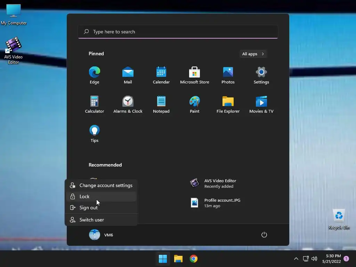
Task: Show hidden tray icons chevron
Action: 296,259
